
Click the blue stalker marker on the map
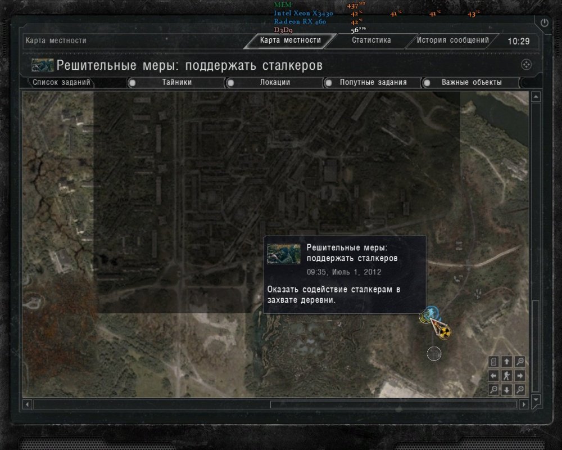click(432, 312)
